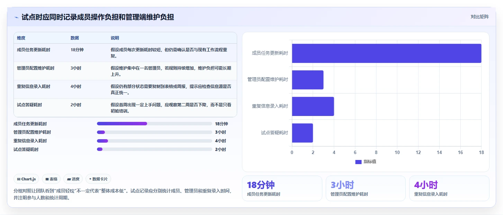Click the 重复信息录入耗时 progress bar
This screenshot has width=503, height=215.
point(154,141)
